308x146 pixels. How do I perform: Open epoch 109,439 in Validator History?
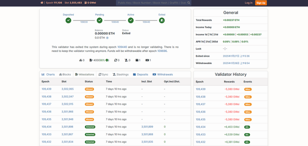(x=200, y=89)
